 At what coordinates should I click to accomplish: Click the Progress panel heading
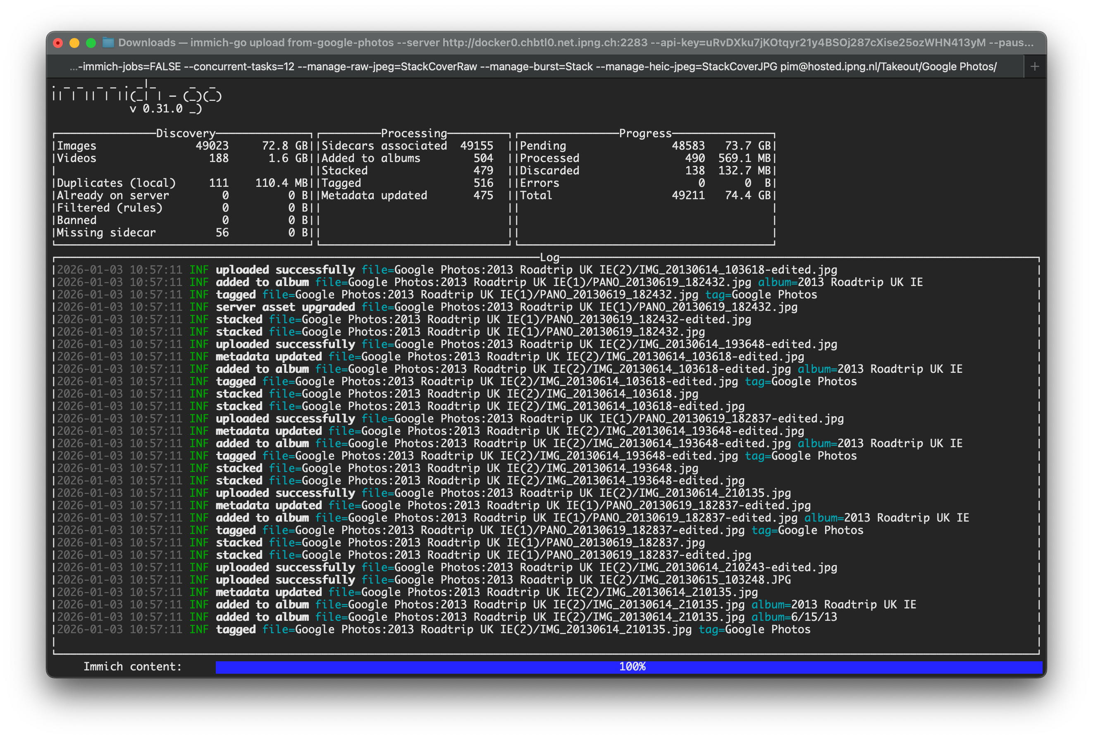coord(645,133)
